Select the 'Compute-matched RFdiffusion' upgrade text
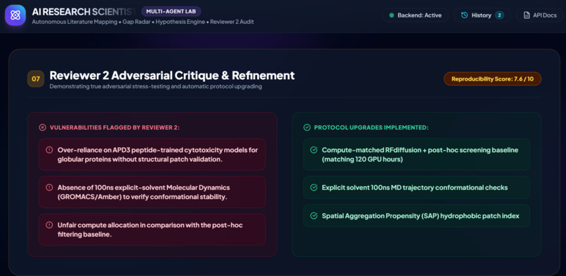The height and width of the screenshot is (276, 566). [420, 154]
